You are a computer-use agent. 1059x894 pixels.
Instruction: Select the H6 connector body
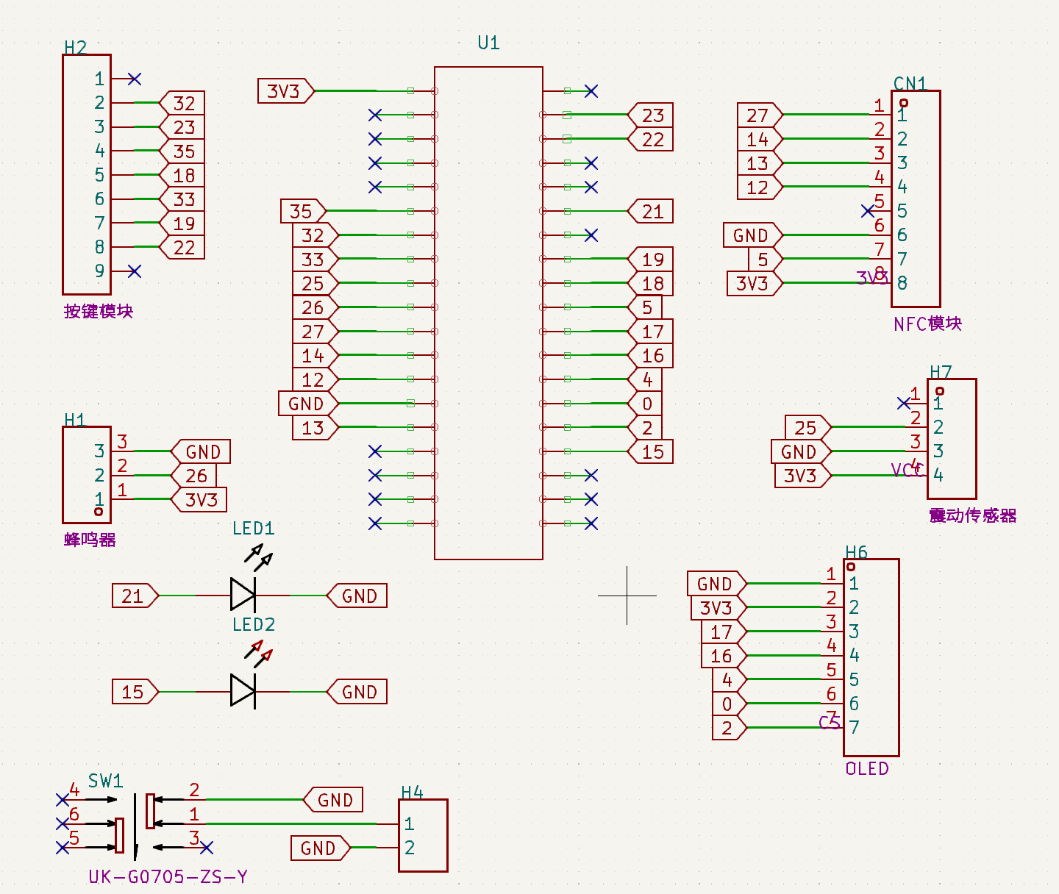point(871,657)
